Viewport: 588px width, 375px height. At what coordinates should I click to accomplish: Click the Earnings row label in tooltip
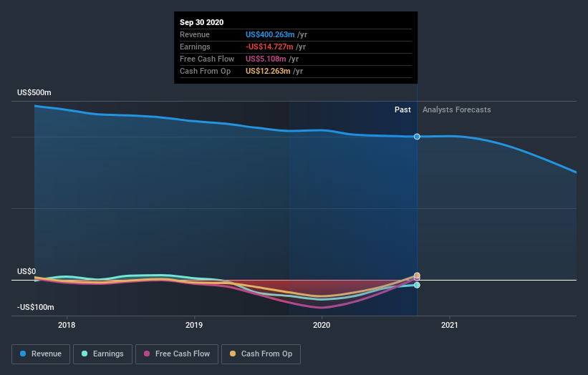click(195, 47)
